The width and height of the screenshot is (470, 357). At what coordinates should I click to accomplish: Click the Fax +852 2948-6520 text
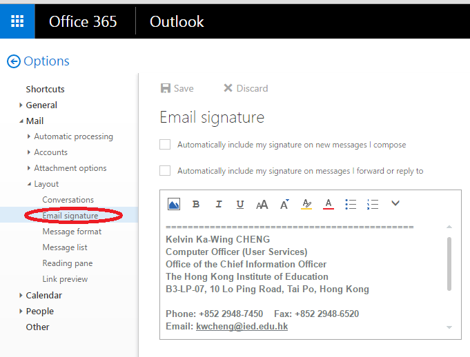coord(317,314)
